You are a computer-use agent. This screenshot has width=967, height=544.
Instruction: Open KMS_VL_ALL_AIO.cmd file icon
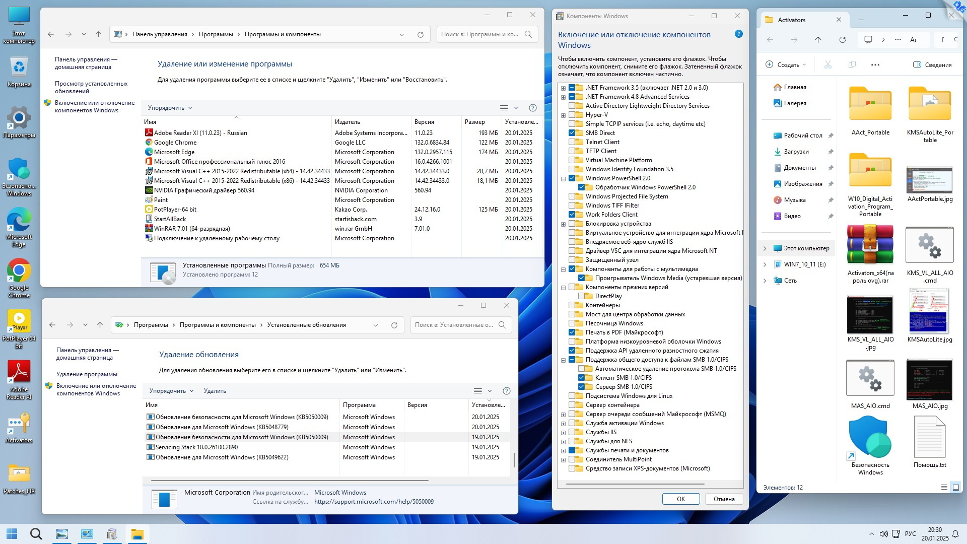pos(929,245)
